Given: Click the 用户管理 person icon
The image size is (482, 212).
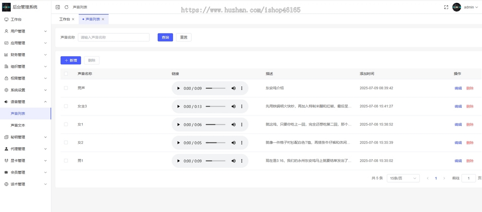Looking at the screenshot, I should click(x=6, y=31).
